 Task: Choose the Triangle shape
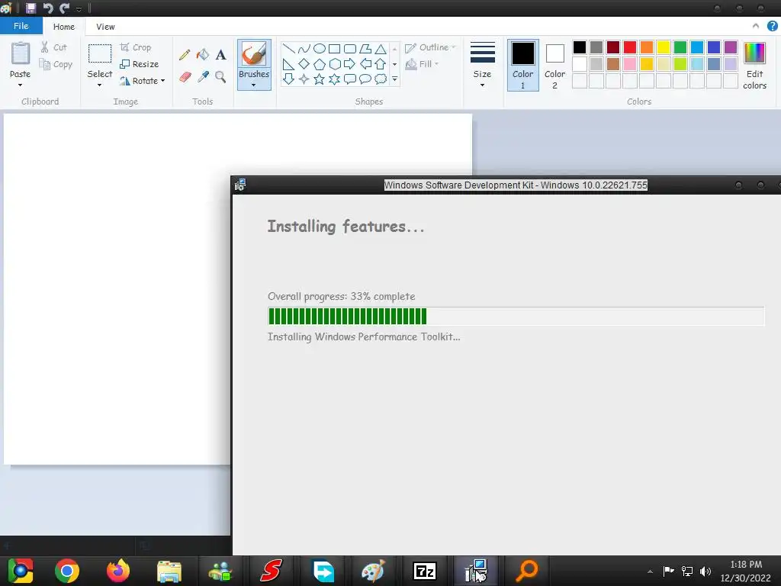coord(381,49)
